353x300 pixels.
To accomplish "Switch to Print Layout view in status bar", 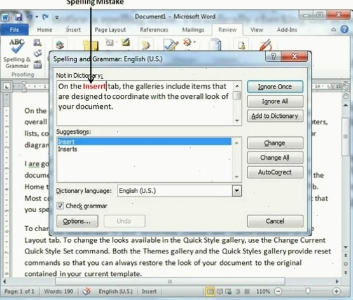I will coord(210,292).
